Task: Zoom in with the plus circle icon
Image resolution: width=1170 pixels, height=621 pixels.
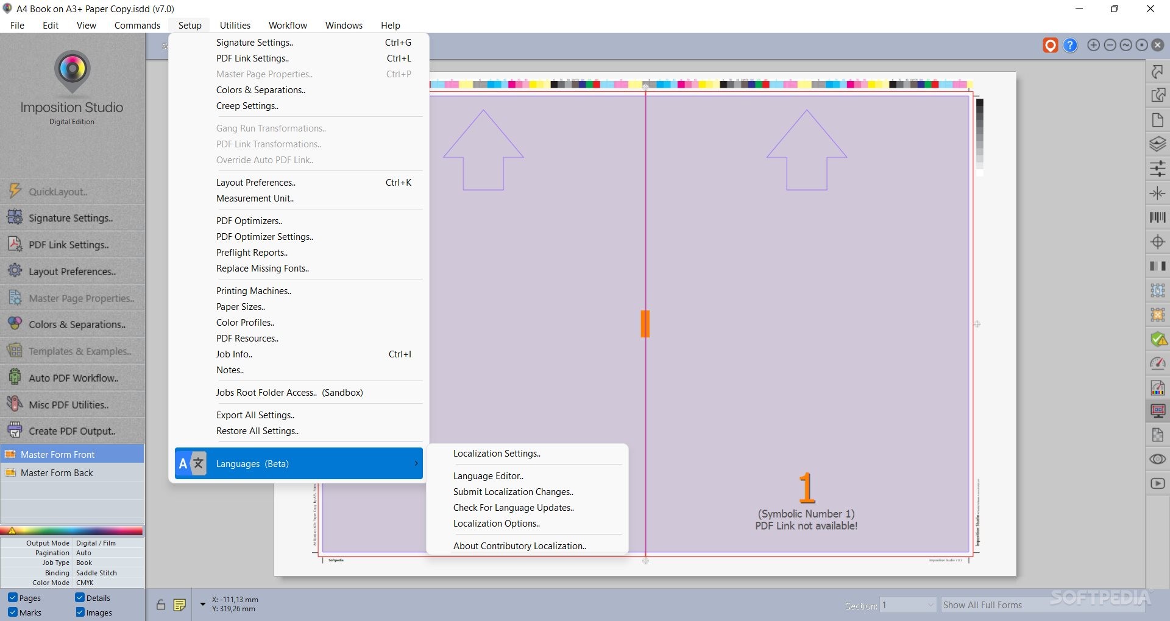Action: [1094, 45]
